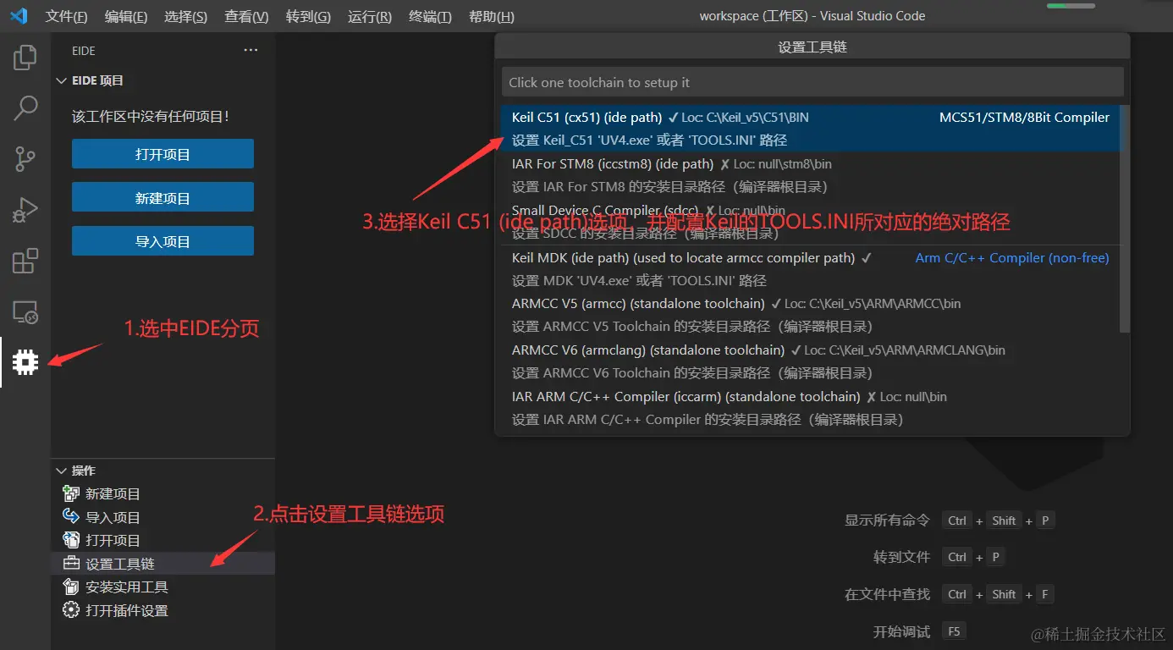Click the F5 key label
The width and height of the screenshot is (1173, 650).
(x=954, y=631)
